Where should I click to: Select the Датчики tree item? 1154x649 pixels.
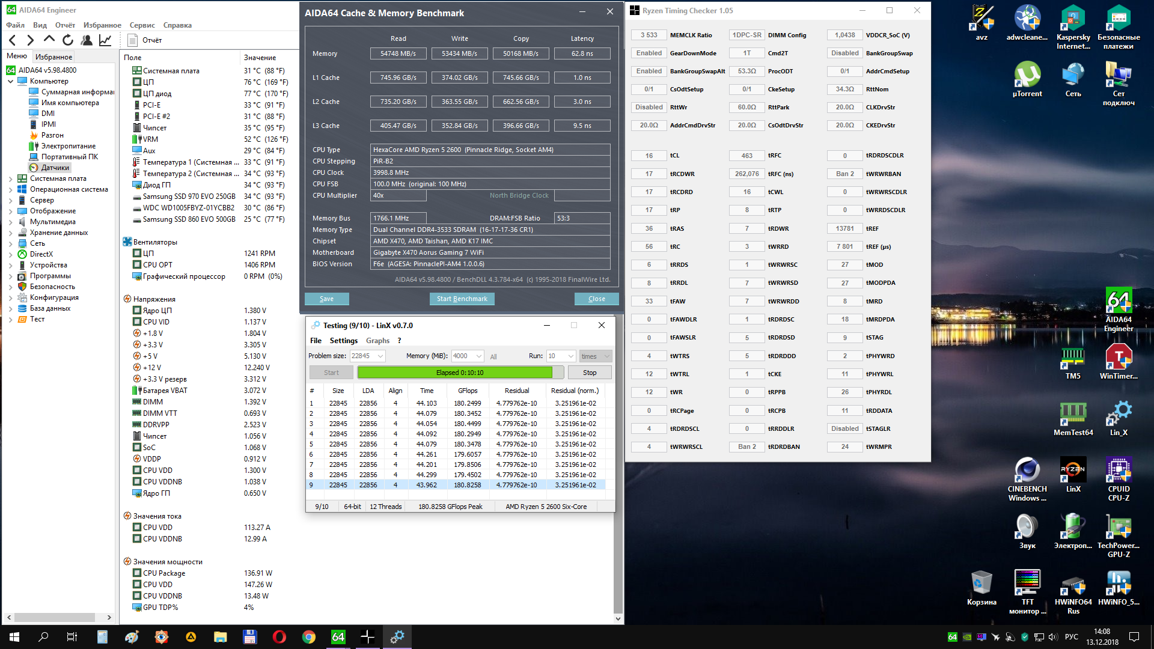(55, 168)
